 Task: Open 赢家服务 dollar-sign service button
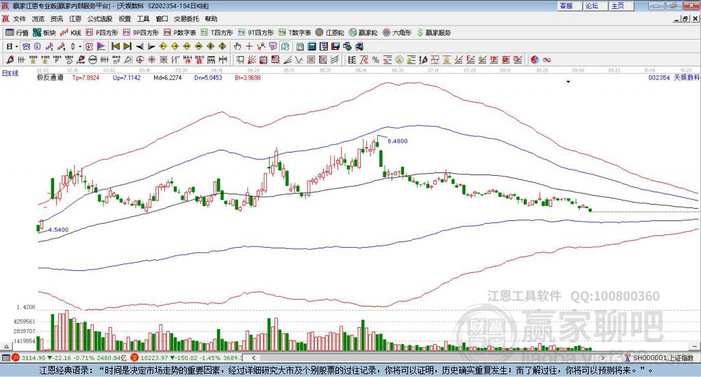click(x=433, y=33)
